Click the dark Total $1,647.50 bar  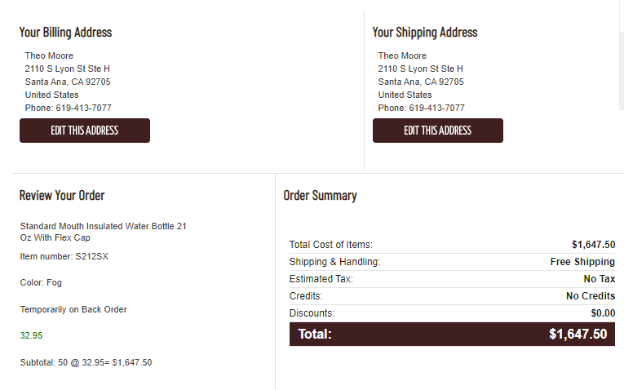pos(452,334)
